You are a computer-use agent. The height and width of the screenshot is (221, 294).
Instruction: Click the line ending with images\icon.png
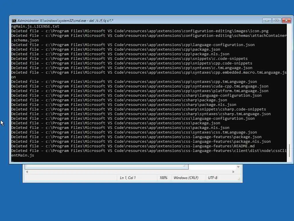coord(140,31)
